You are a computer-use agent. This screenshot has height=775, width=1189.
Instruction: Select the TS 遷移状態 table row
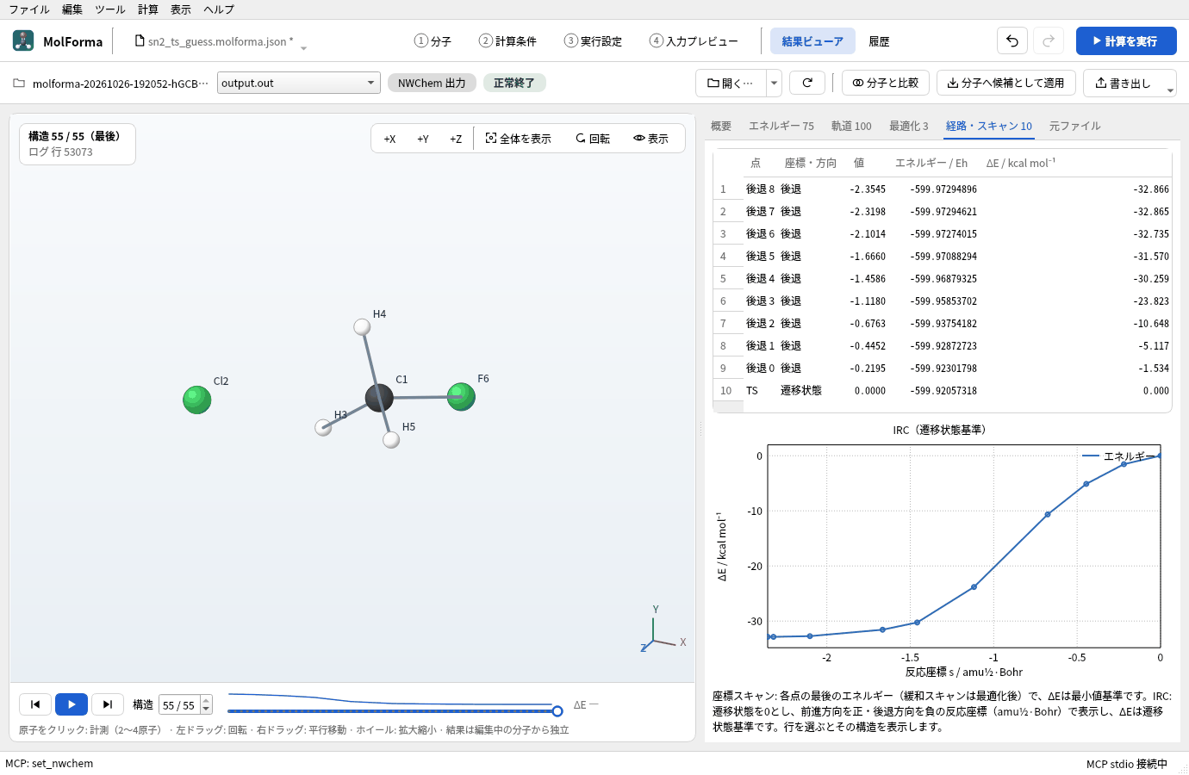click(943, 390)
